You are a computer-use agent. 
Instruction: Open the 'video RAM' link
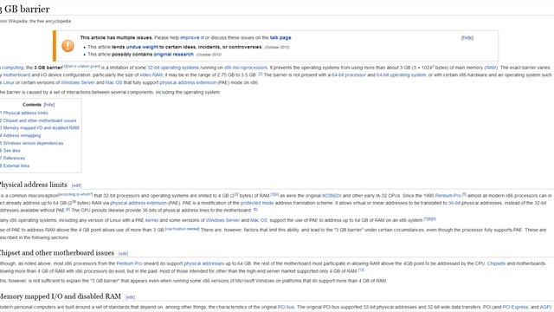click(x=151, y=75)
